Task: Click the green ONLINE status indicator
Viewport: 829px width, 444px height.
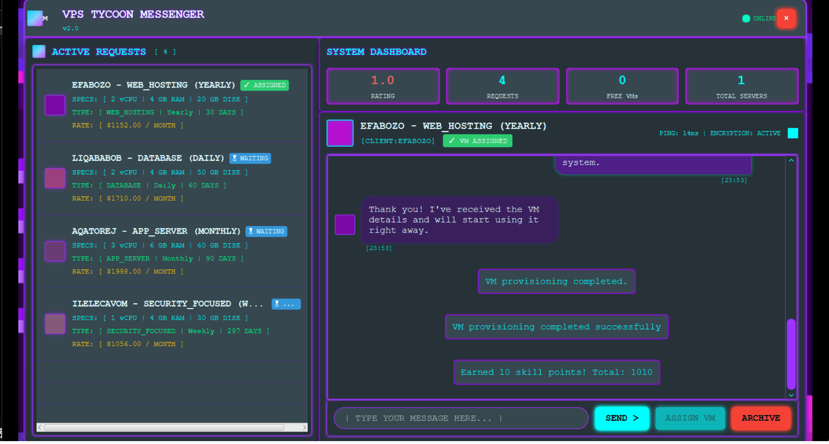Action: coord(745,18)
